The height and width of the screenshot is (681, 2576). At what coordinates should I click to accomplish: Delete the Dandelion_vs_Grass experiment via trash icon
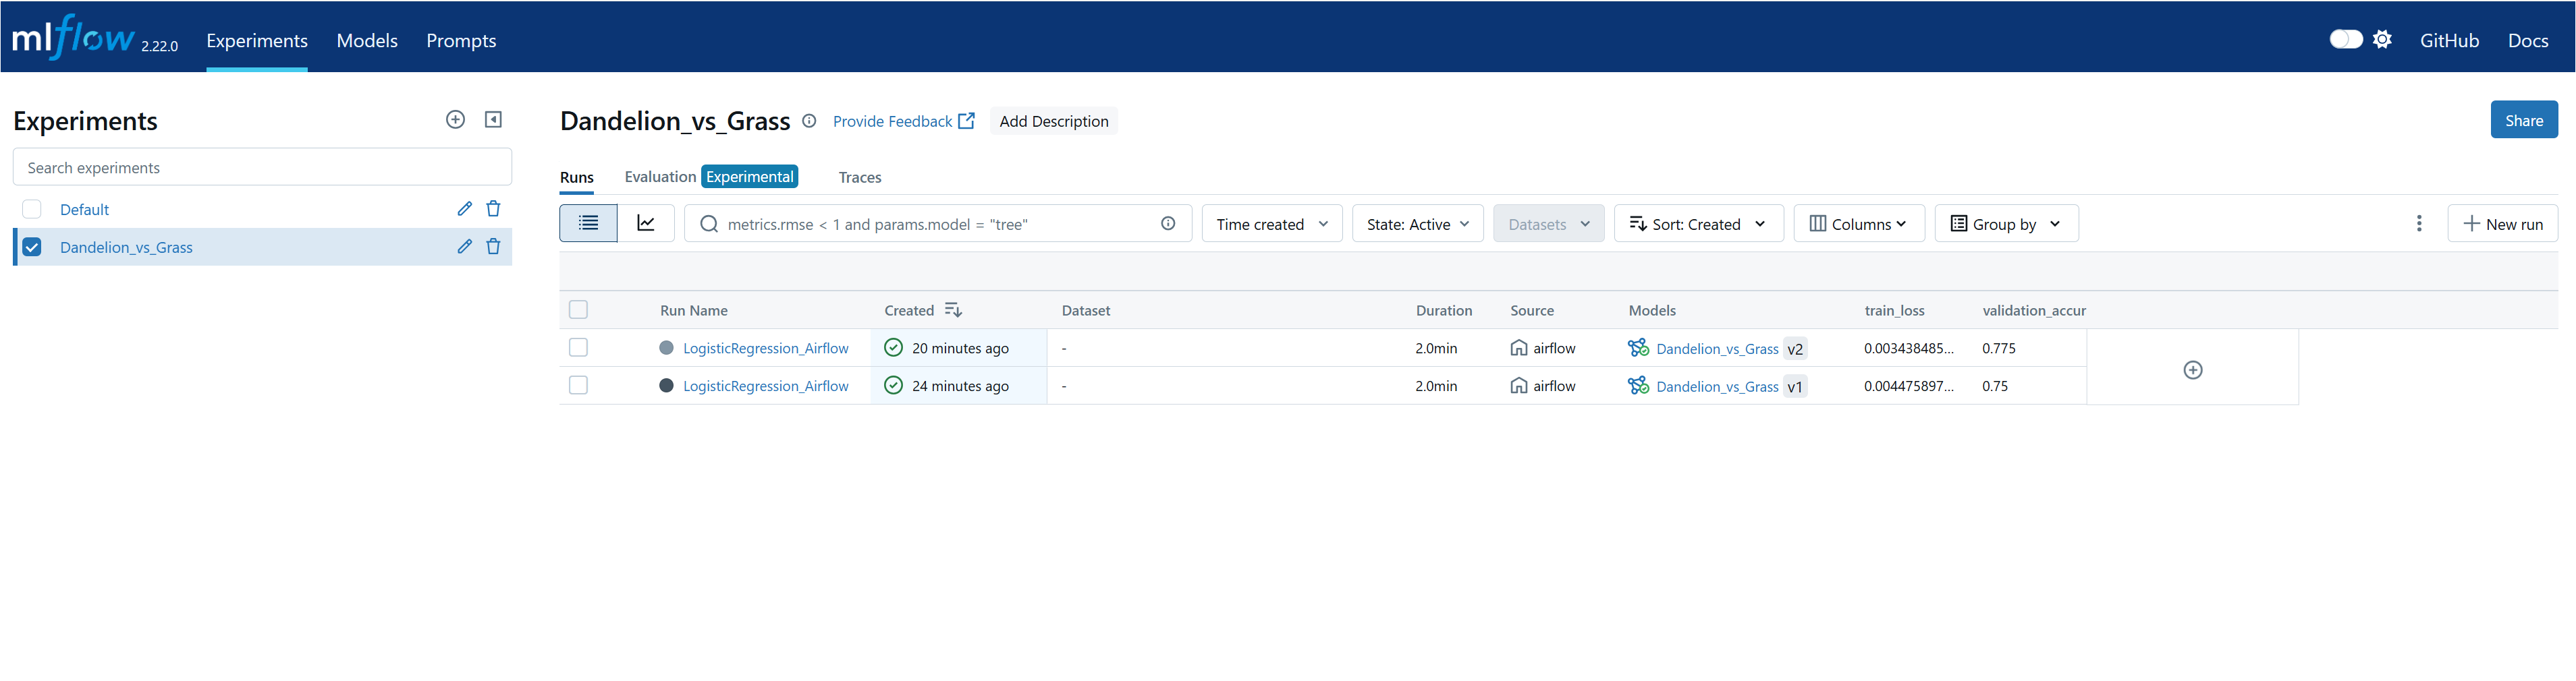(493, 247)
